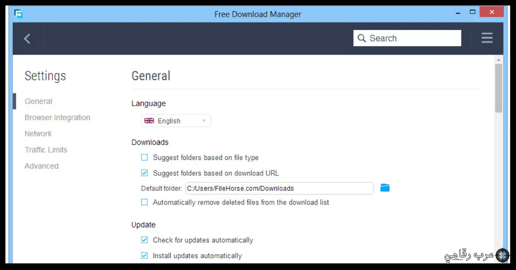This screenshot has width=516, height=270.
Task: Switch to Traffic Limits settings
Action: pos(46,150)
